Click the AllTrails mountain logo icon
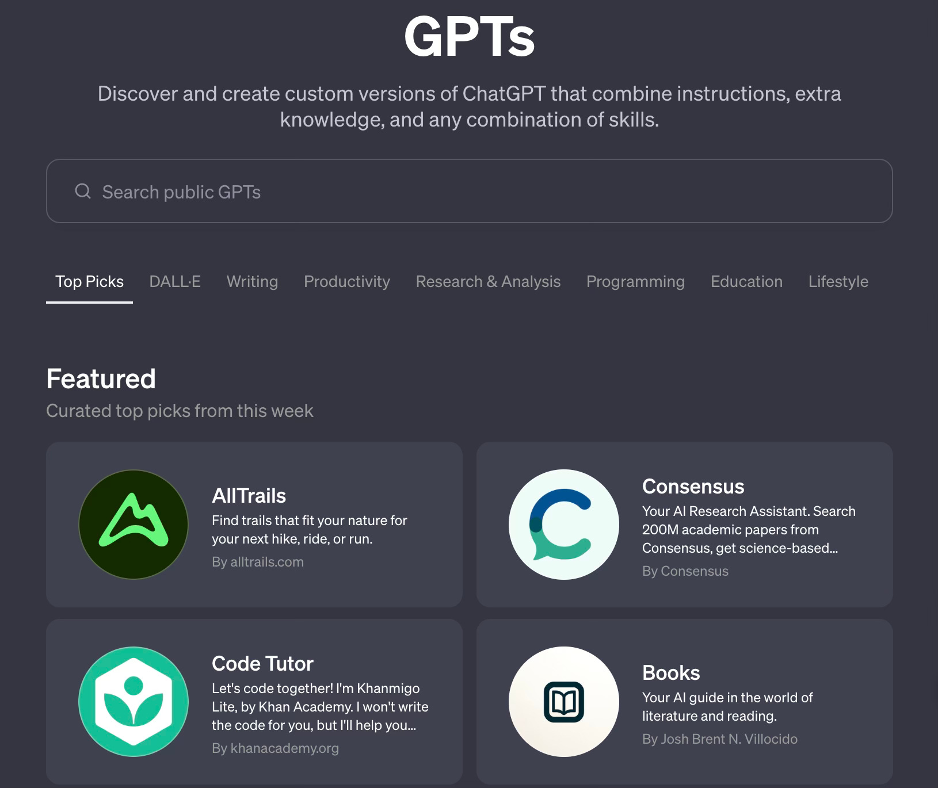The width and height of the screenshot is (938, 788). tap(134, 525)
